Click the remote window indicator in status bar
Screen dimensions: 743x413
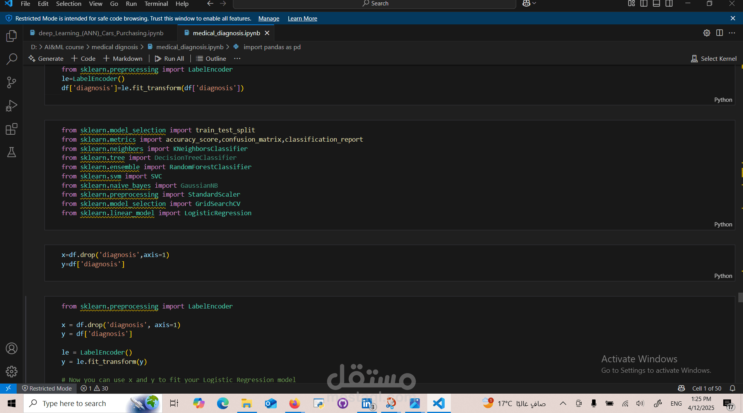pyautogui.click(x=8, y=388)
